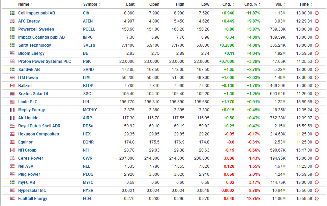
Task: Open the ITM Power stock page
Action: click(28, 78)
